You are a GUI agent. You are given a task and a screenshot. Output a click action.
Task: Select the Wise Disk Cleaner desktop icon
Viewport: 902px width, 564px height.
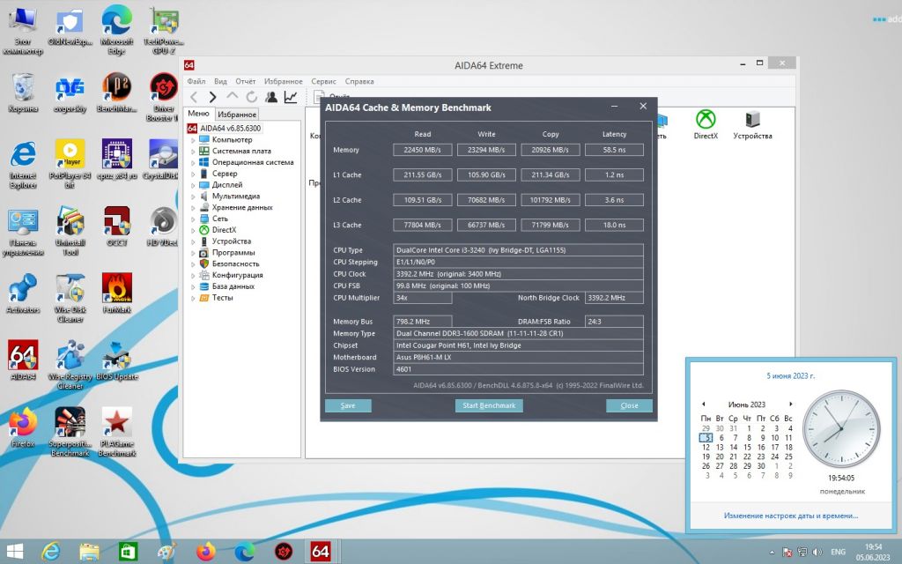(70, 298)
